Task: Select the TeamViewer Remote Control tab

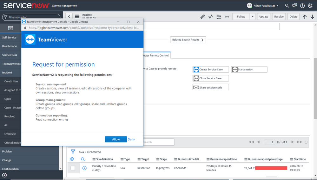Action: [x=157, y=55]
